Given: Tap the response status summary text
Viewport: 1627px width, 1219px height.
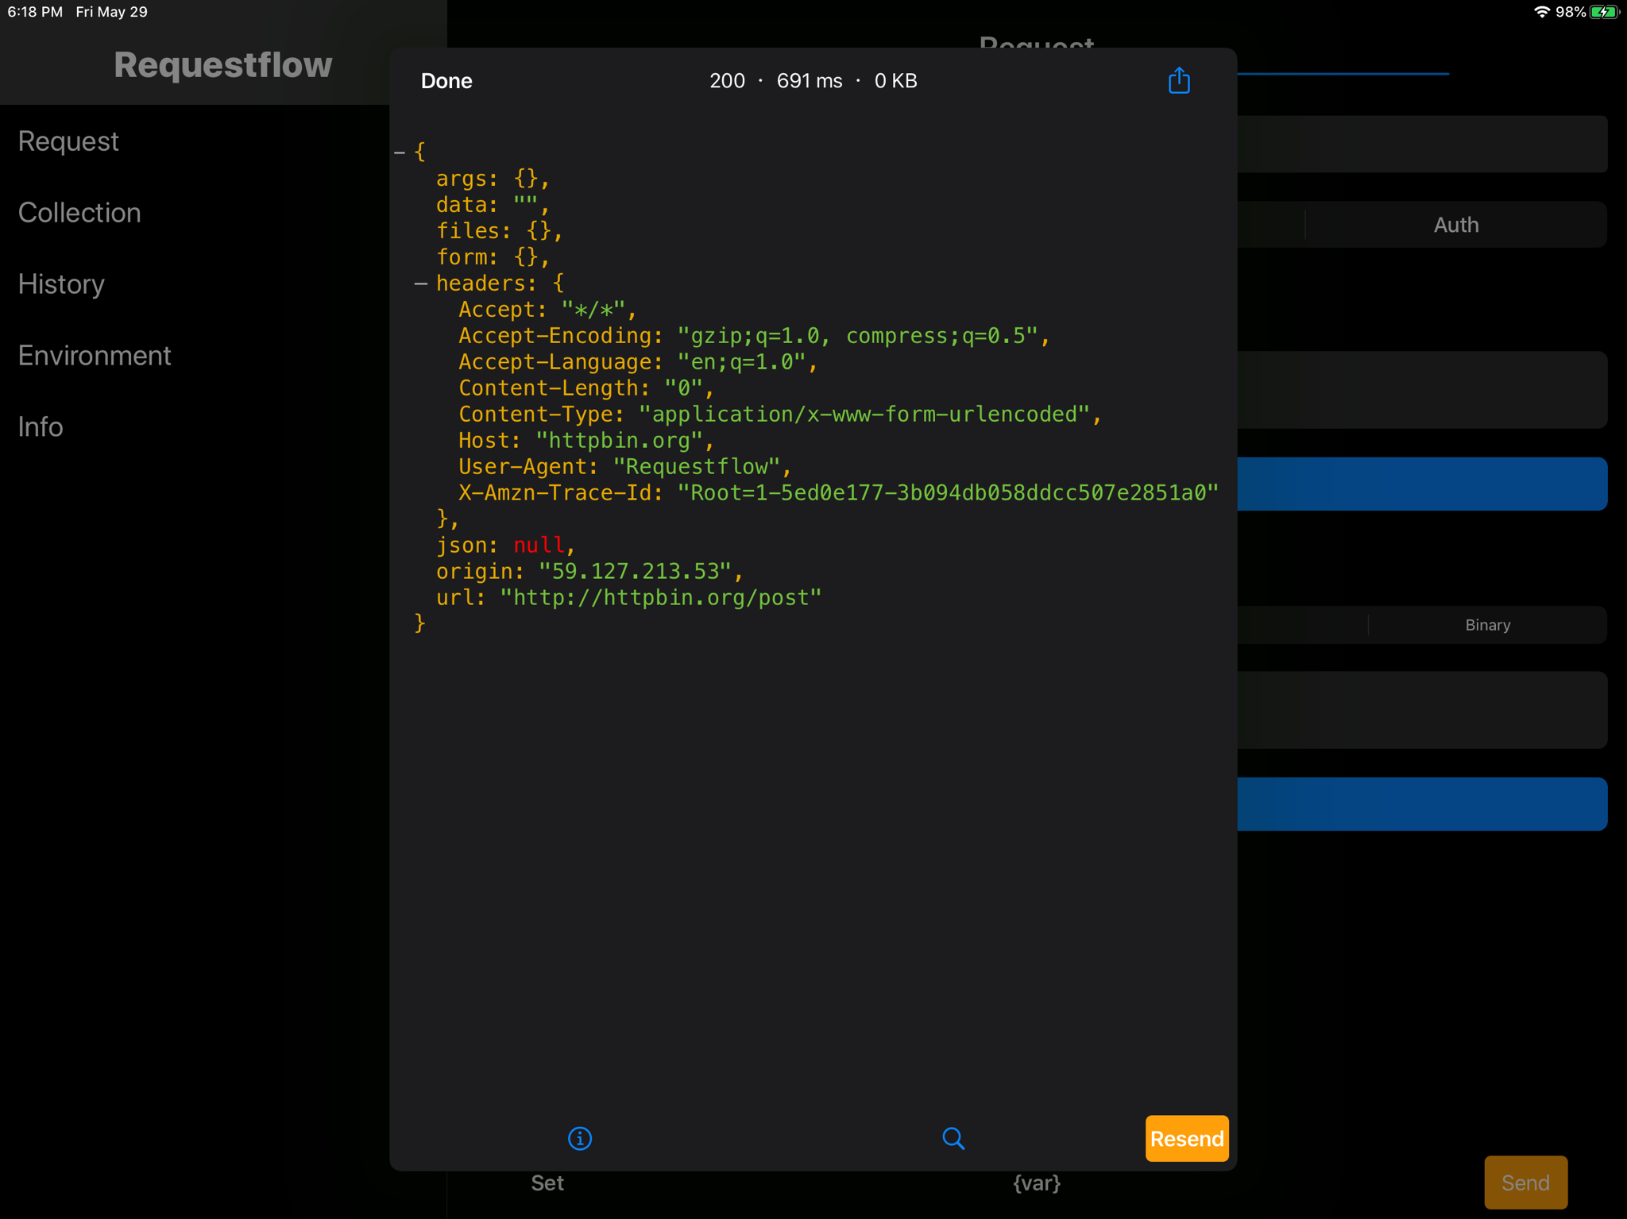Looking at the screenshot, I should (813, 81).
